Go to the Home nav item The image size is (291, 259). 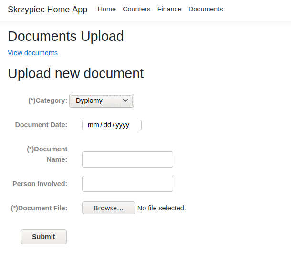click(107, 9)
